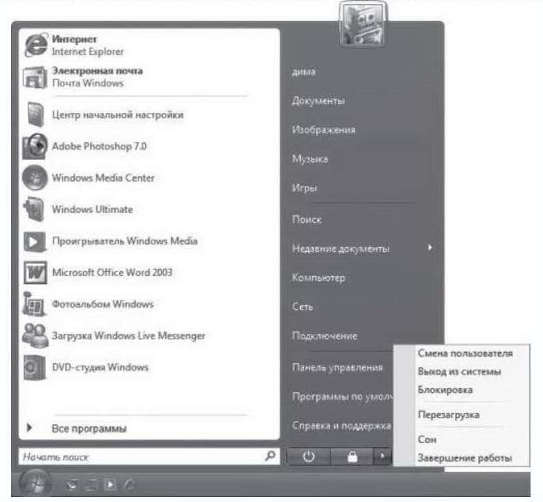Image resolution: width=543 pixels, height=502 pixels.
Task: Select Завершение работы
Action: pos(464,458)
